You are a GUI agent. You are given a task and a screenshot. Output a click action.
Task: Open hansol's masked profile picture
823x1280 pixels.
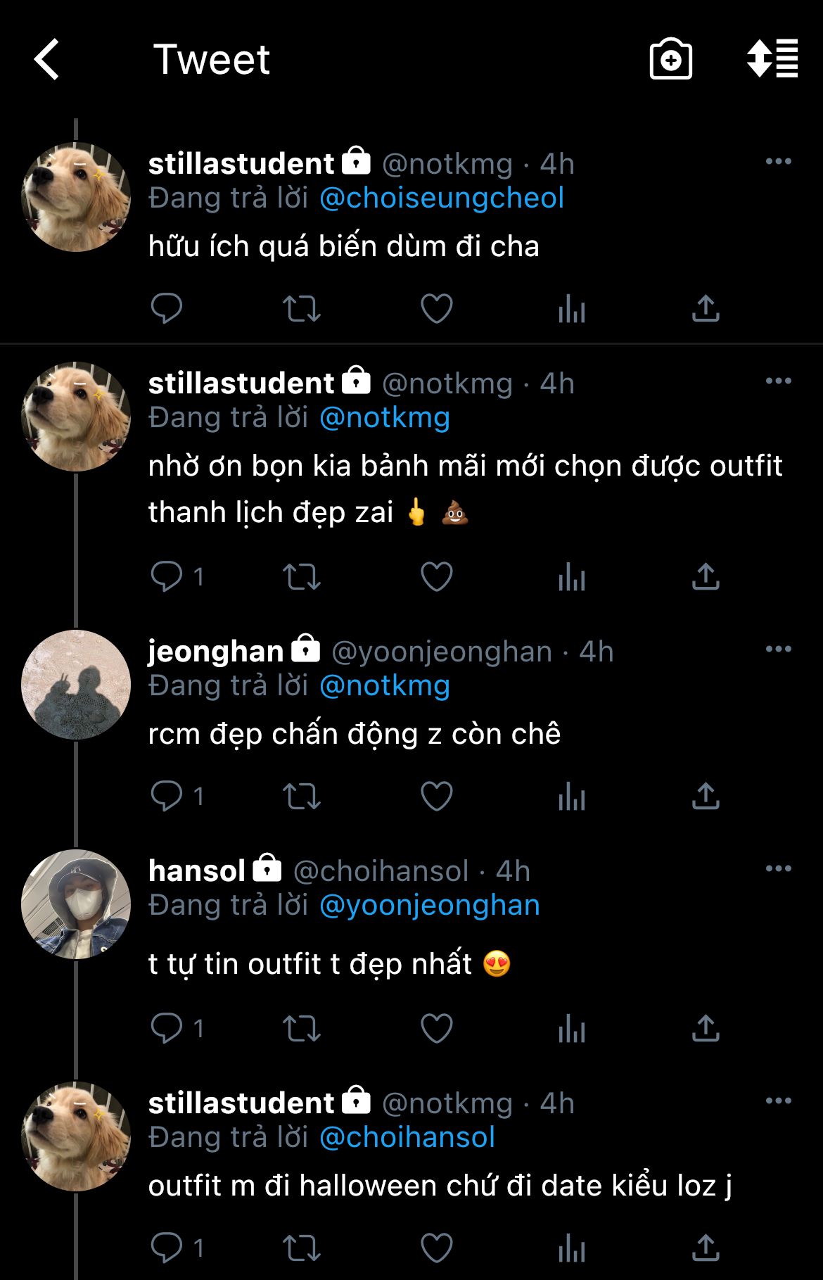click(x=76, y=904)
